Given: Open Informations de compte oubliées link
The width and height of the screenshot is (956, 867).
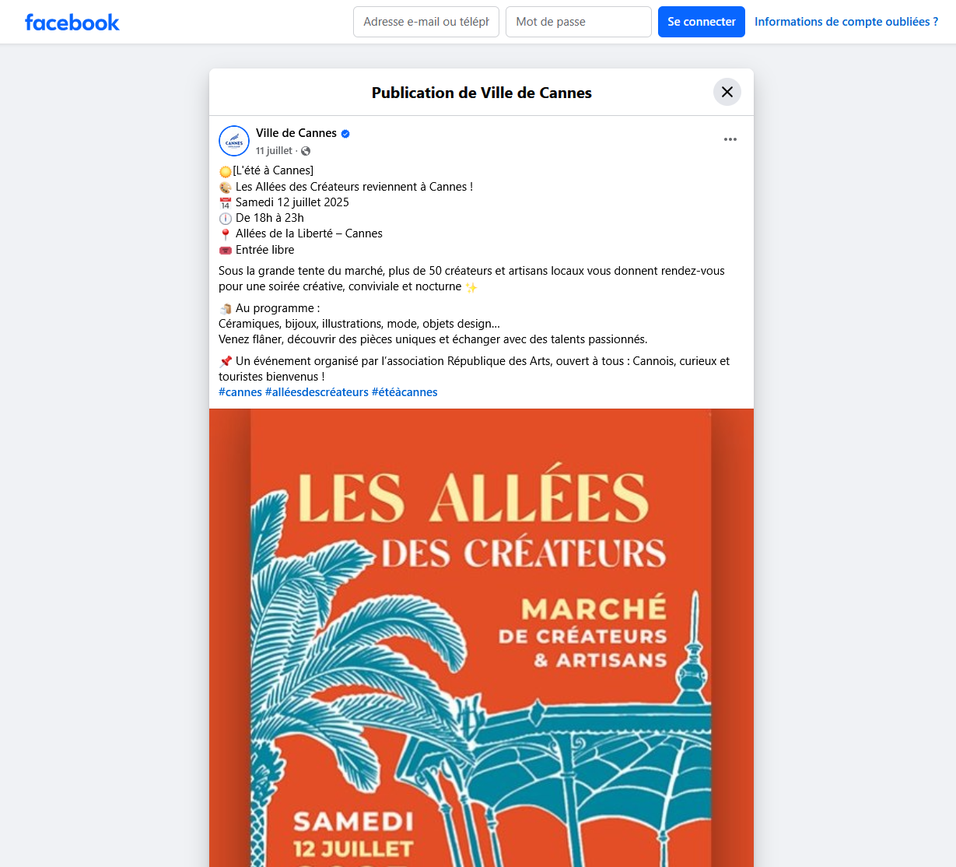Looking at the screenshot, I should pyautogui.click(x=846, y=22).
